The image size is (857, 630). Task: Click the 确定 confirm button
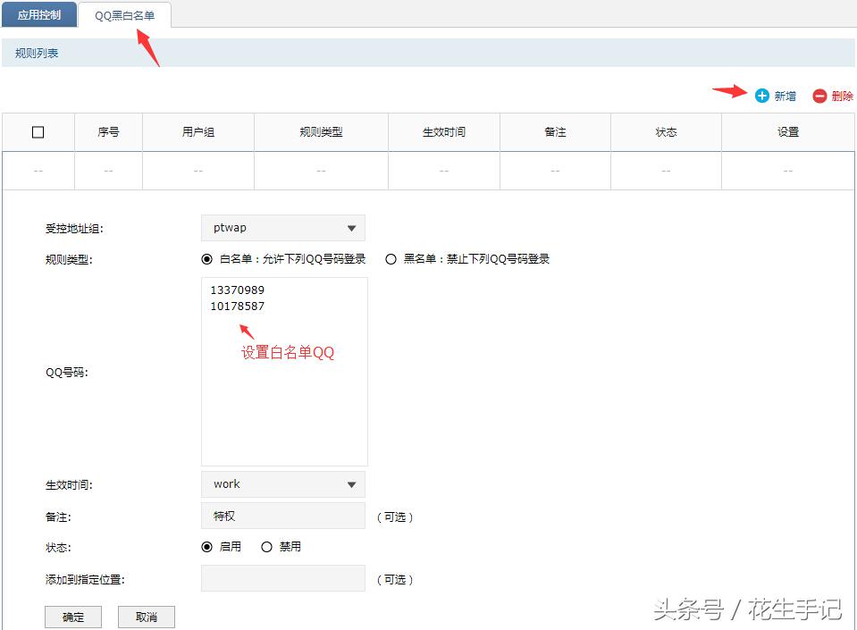click(x=72, y=616)
